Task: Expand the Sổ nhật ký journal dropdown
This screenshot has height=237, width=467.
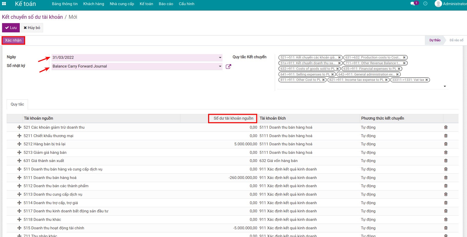Action: (x=220, y=66)
